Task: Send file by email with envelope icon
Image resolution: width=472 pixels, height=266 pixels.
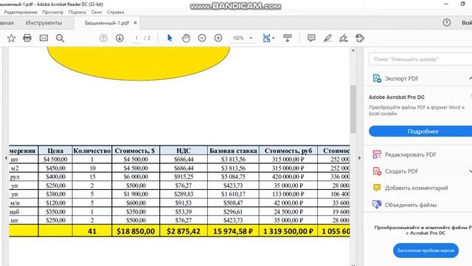Action: click(44, 38)
